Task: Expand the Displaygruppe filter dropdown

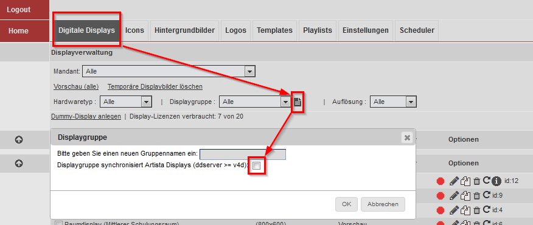Action: pos(255,102)
